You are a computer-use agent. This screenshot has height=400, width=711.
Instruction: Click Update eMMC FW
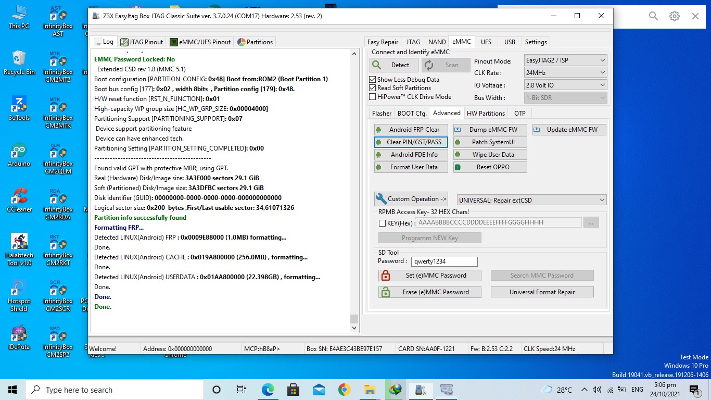(569, 130)
